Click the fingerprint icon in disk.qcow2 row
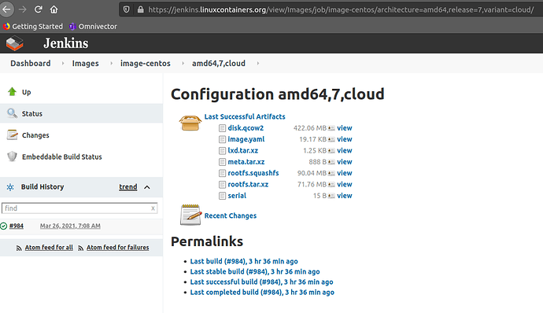The height and width of the screenshot is (313, 543). pyautogui.click(x=331, y=128)
